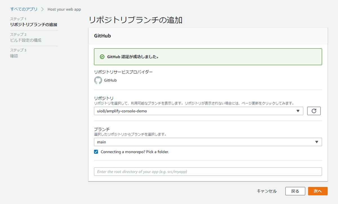Click the branch help text 選択したリポジトリから
The width and height of the screenshot is (338, 204).
pyautogui.click(x=130, y=134)
